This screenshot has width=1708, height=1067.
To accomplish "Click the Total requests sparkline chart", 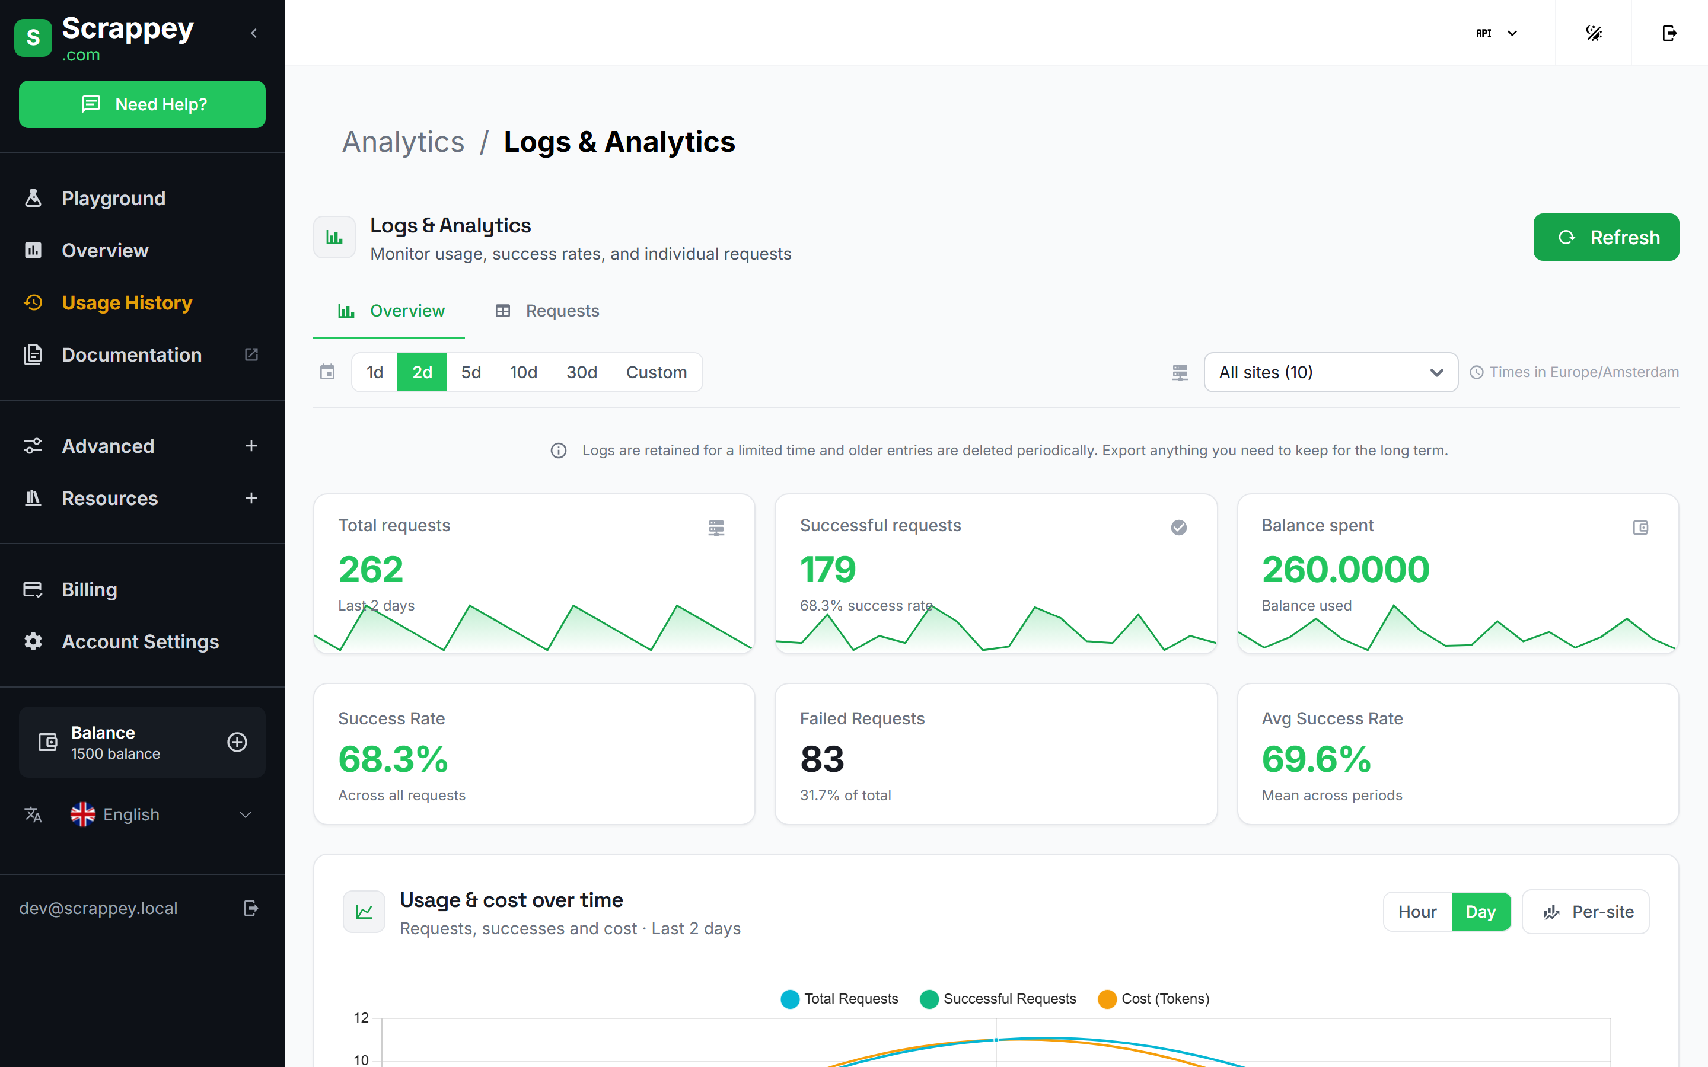I will pos(534,627).
